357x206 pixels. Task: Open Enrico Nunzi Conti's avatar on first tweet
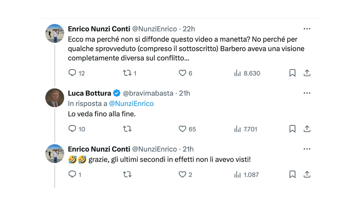coord(55,33)
